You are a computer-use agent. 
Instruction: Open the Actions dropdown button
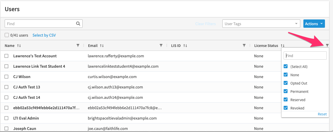[x=314, y=24]
